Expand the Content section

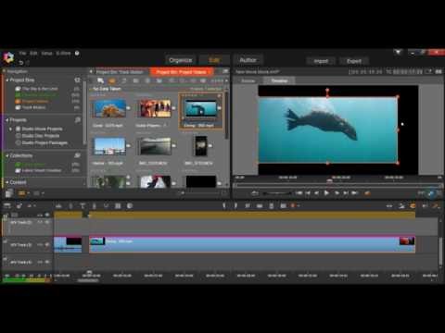(7, 182)
